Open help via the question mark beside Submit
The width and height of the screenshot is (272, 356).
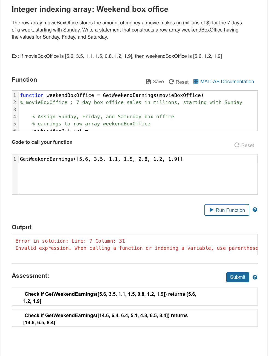255,277
